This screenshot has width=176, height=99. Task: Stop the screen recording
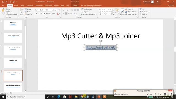(125, 94)
